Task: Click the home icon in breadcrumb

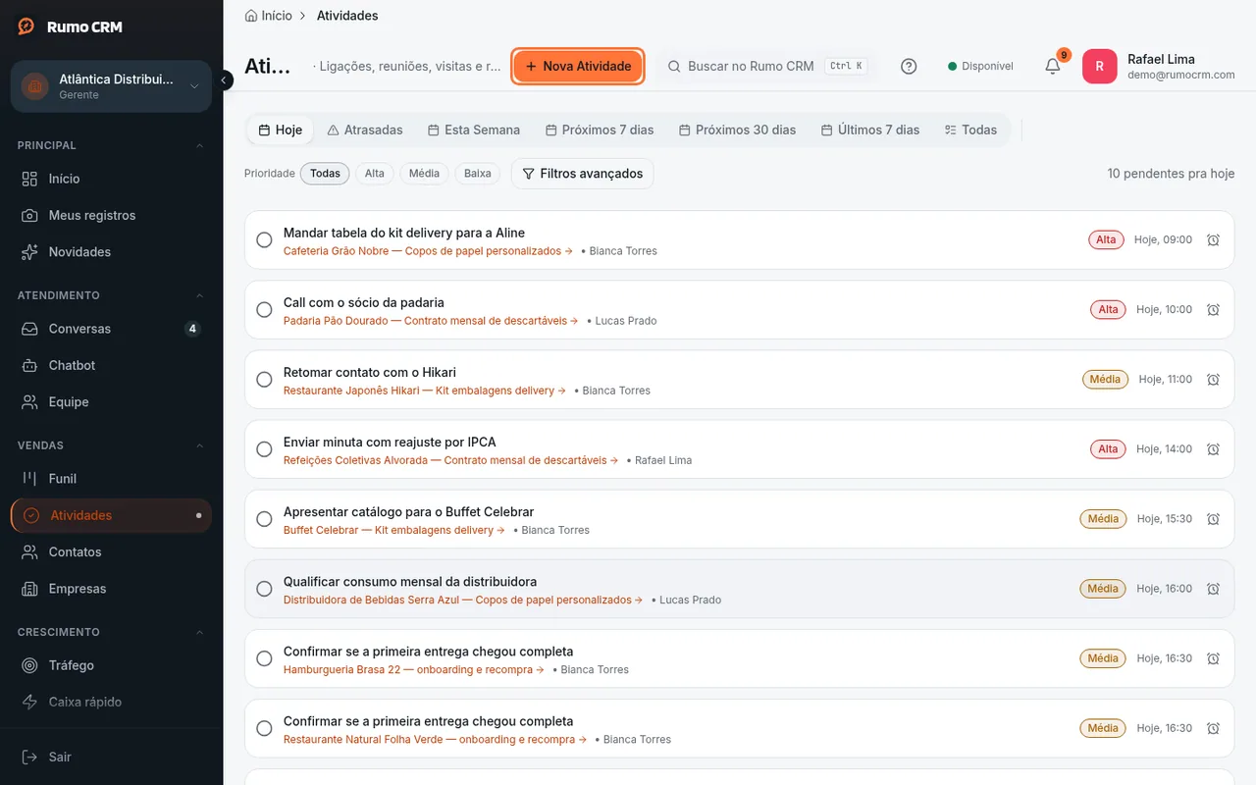Action: pyautogui.click(x=251, y=16)
